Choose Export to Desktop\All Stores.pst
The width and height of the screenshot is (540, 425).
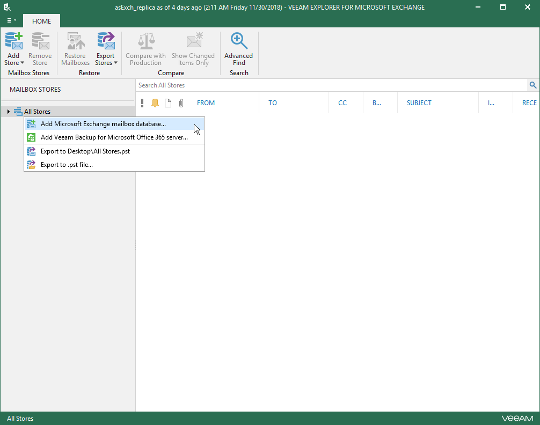tap(114, 151)
